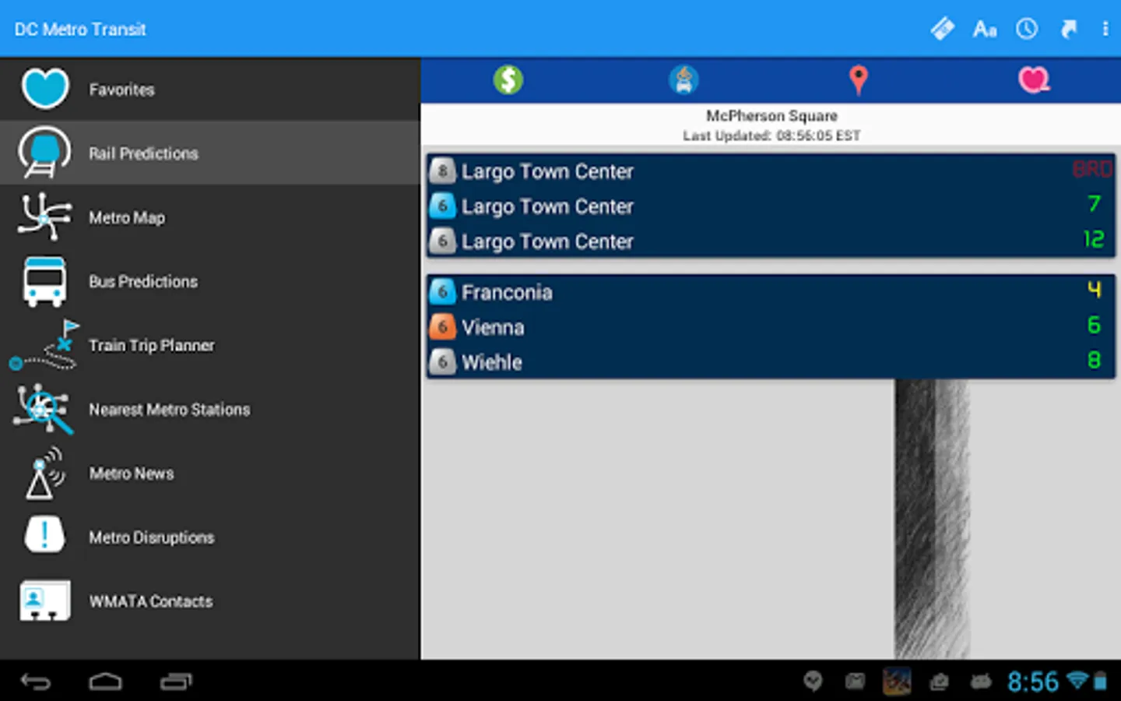
Task: Open Metro Map from the sidebar
Action: click(x=210, y=217)
